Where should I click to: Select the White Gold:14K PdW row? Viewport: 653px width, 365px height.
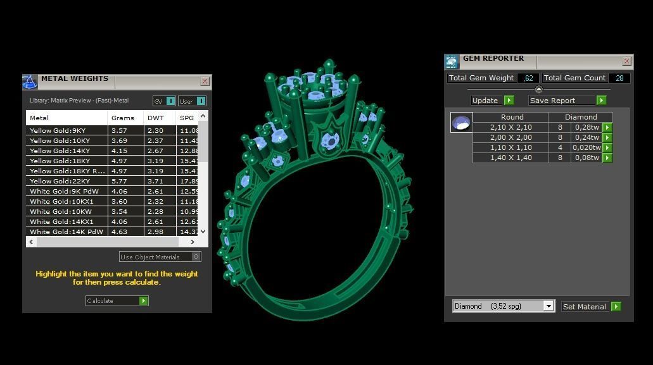(112, 232)
